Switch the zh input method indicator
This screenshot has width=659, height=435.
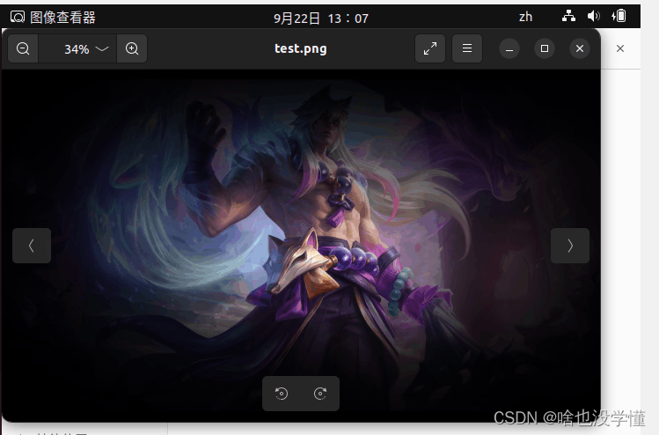(525, 18)
